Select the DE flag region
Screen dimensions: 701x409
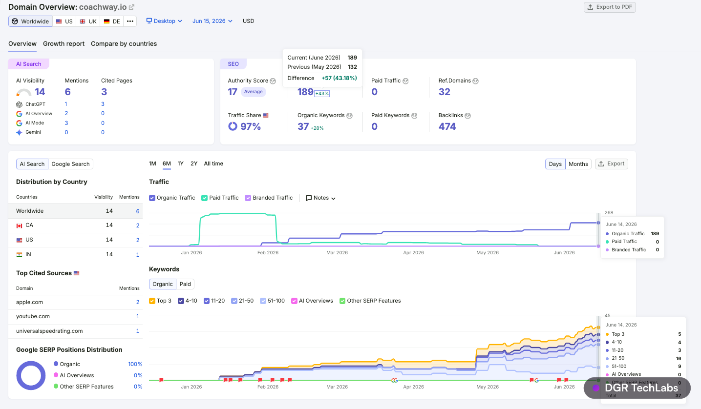point(111,21)
